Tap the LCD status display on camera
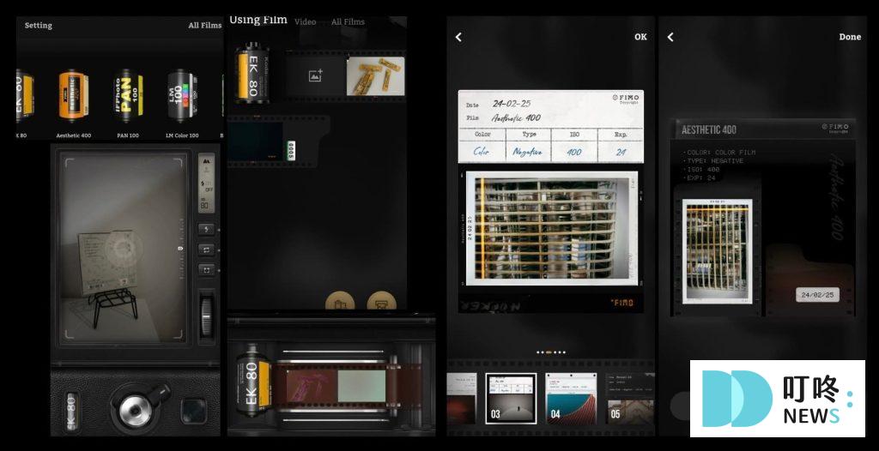Image resolution: width=879 pixels, height=451 pixels. tap(206, 183)
